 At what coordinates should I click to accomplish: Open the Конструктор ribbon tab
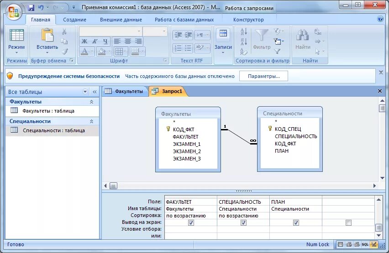pyautogui.click(x=248, y=20)
